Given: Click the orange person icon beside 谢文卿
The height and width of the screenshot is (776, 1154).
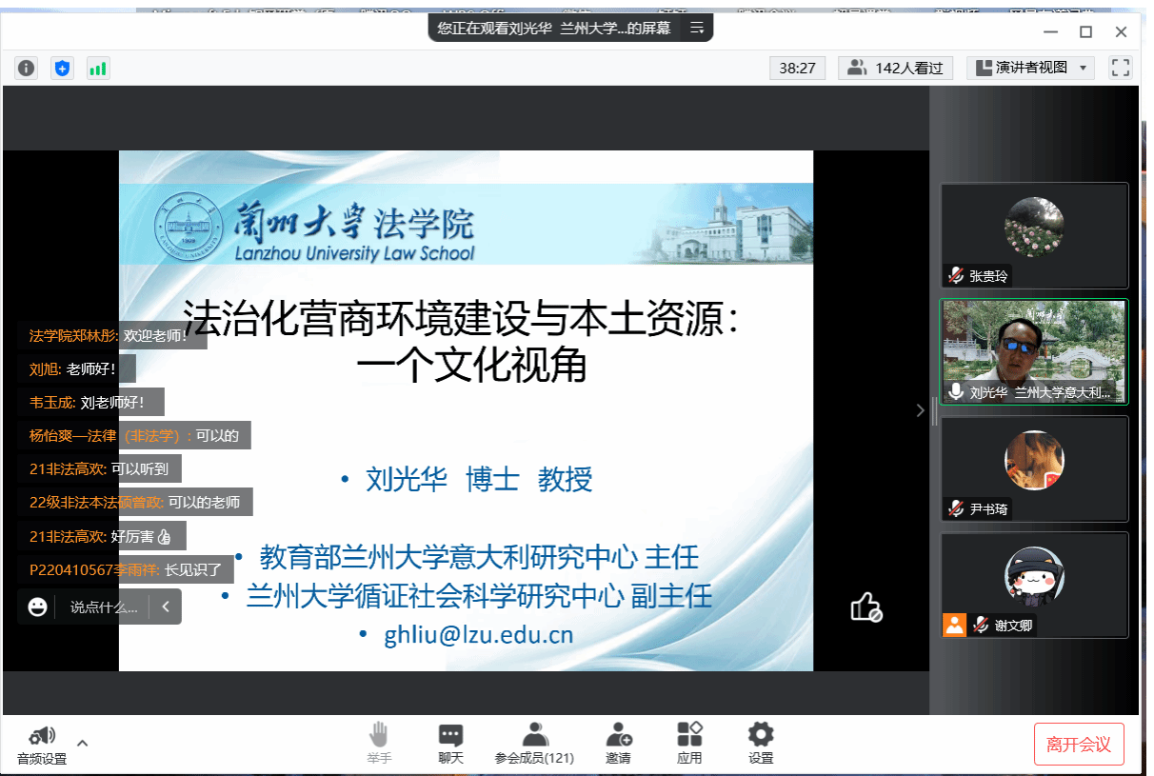Looking at the screenshot, I should (955, 625).
